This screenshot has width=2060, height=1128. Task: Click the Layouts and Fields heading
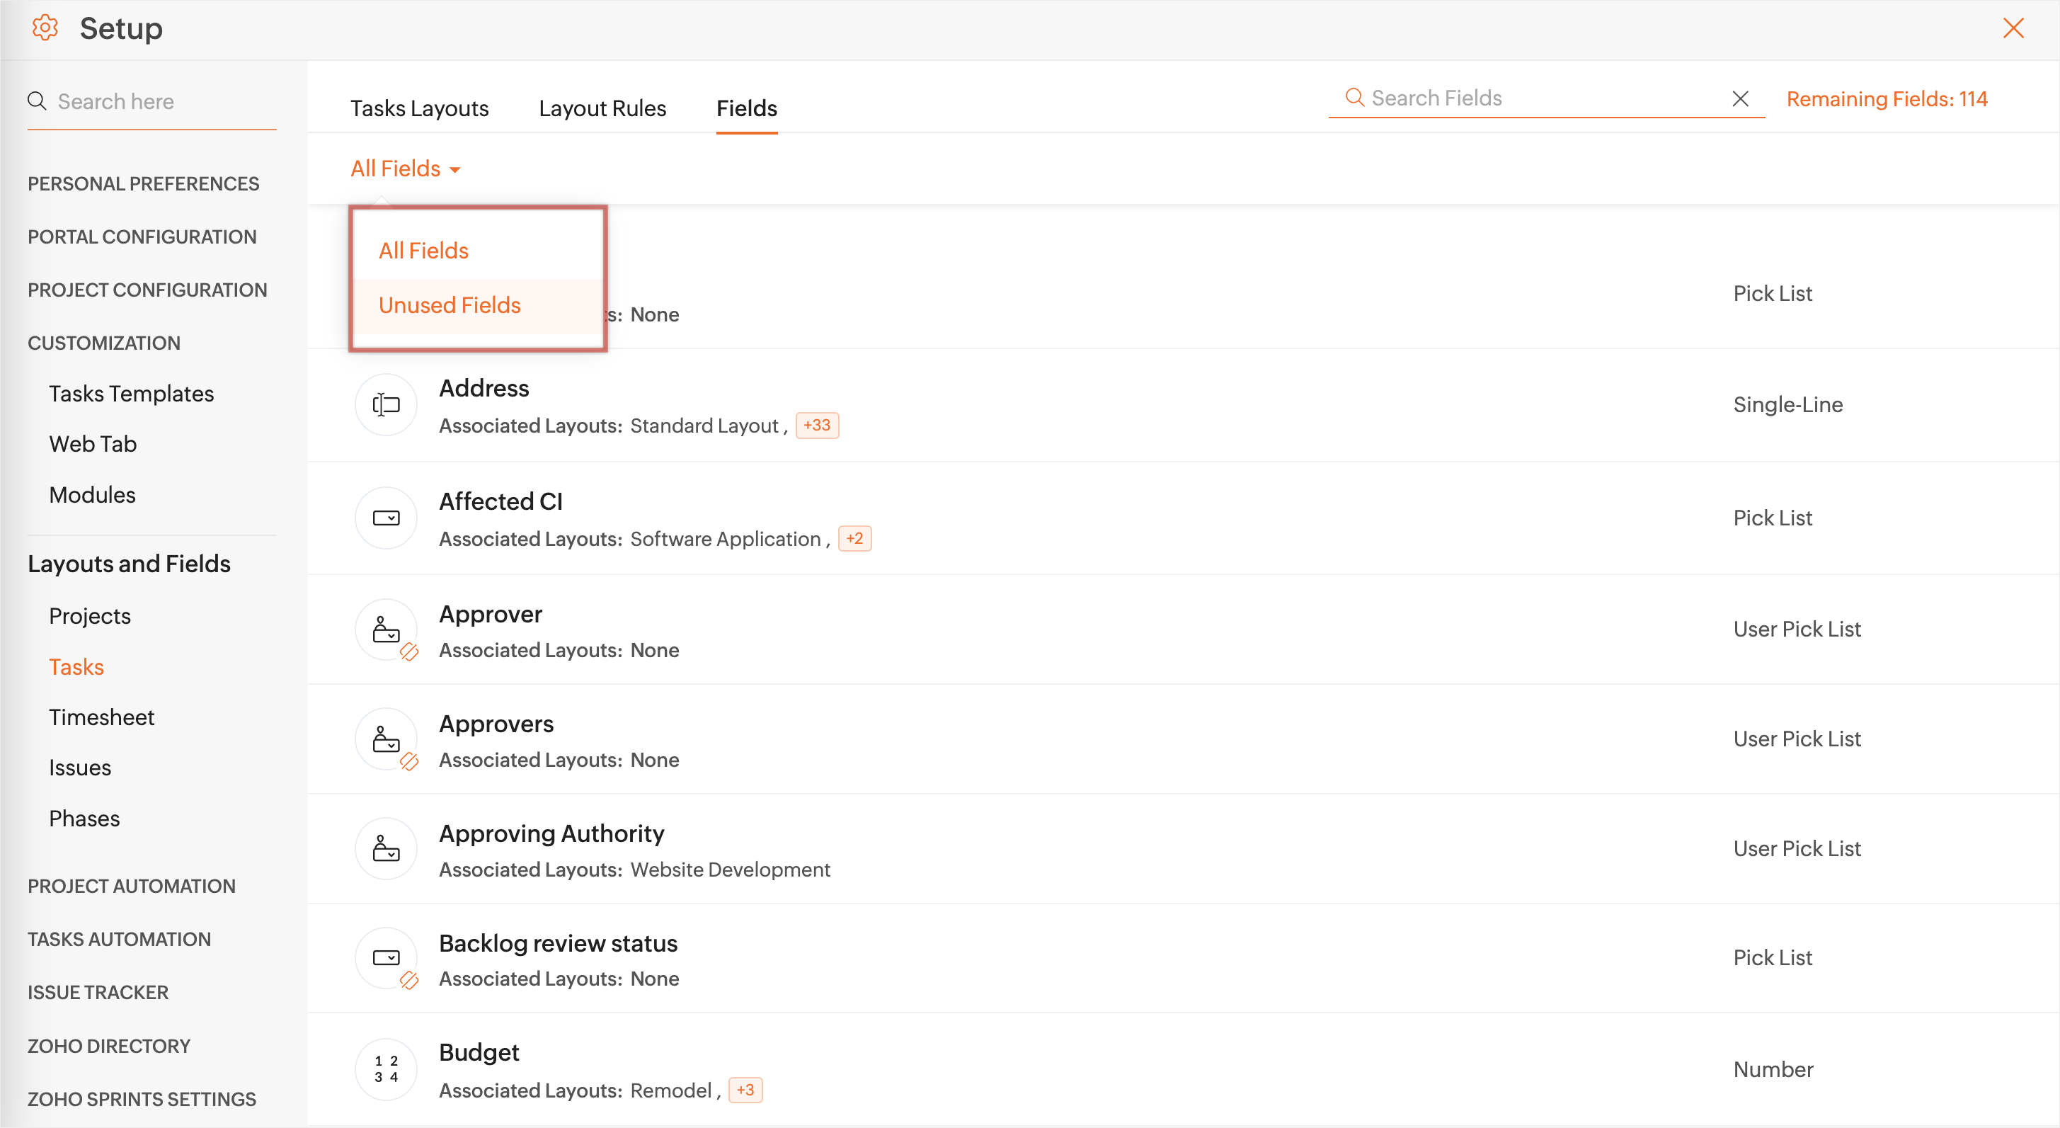[x=129, y=564]
